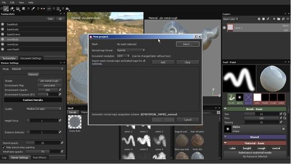This screenshot has width=291, height=164.
Task: Switch to the Post Effects tab
Action: point(40,158)
